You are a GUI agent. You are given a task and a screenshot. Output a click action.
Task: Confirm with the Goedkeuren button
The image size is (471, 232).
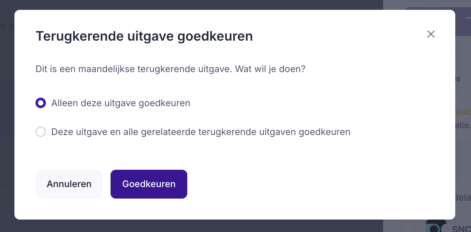[149, 184]
